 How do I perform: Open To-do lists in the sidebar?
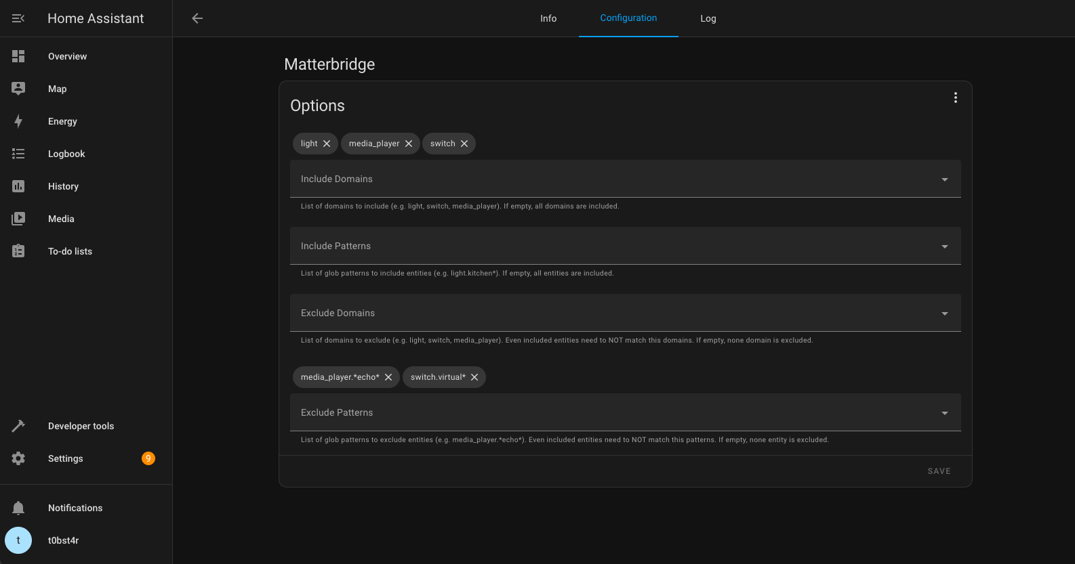(86, 251)
